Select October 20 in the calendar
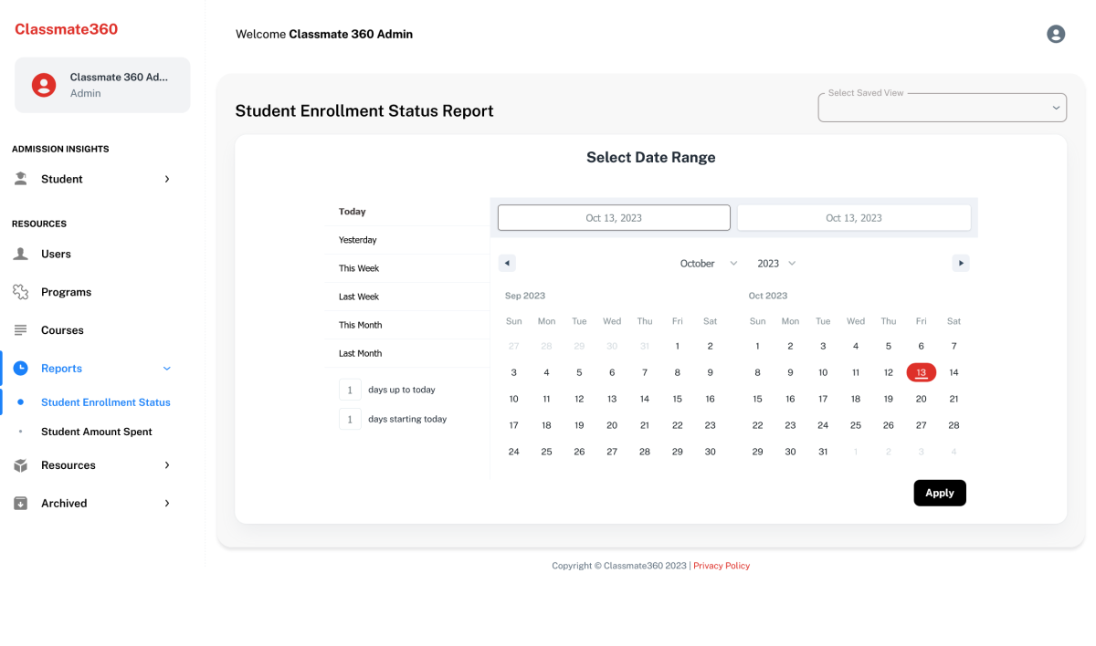The width and height of the screenshot is (1096, 646). click(x=921, y=399)
